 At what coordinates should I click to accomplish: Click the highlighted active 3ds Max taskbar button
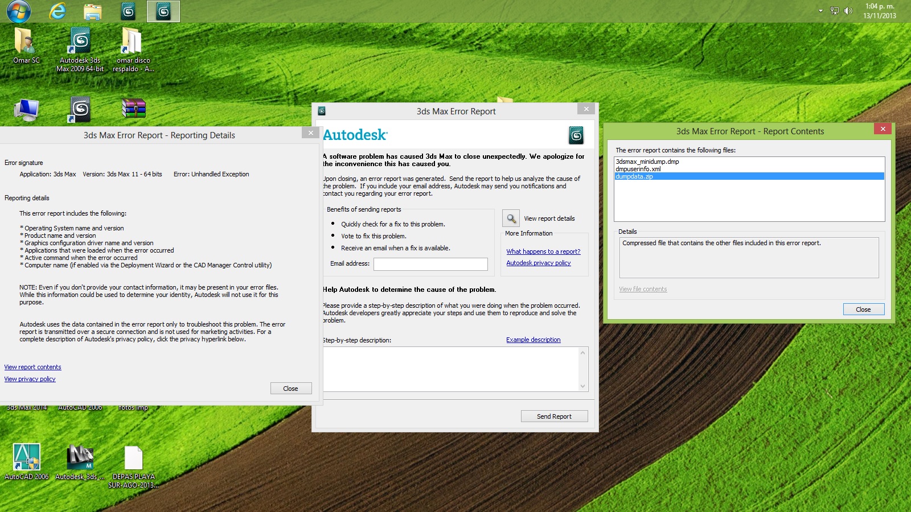point(163,11)
